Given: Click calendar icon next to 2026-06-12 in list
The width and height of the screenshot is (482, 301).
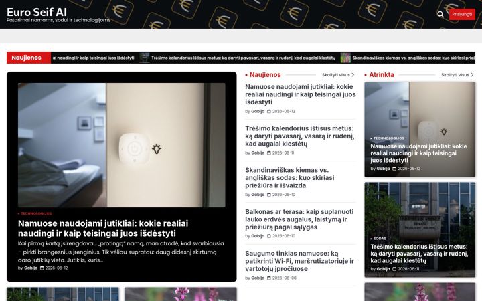Looking at the screenshot, I should pyautogui.click(x=269, y=112).
